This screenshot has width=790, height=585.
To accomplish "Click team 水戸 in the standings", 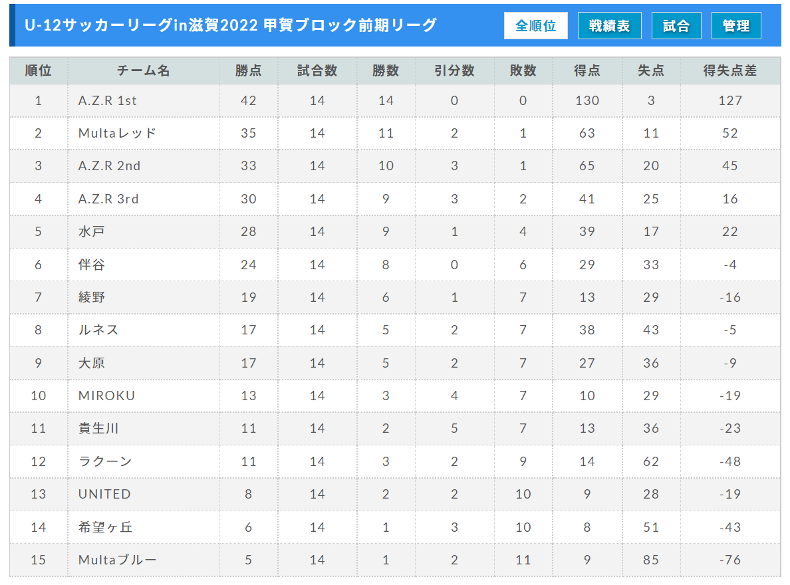I will 91,232.
